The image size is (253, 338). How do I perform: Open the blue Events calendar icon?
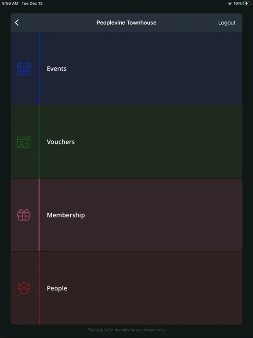click(24, 69)
